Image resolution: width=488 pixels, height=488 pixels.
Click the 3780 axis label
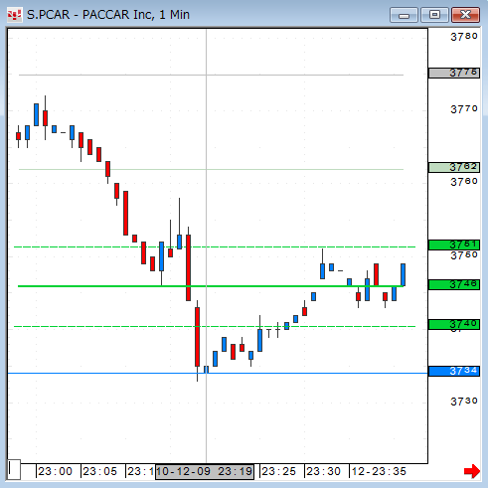464,37
